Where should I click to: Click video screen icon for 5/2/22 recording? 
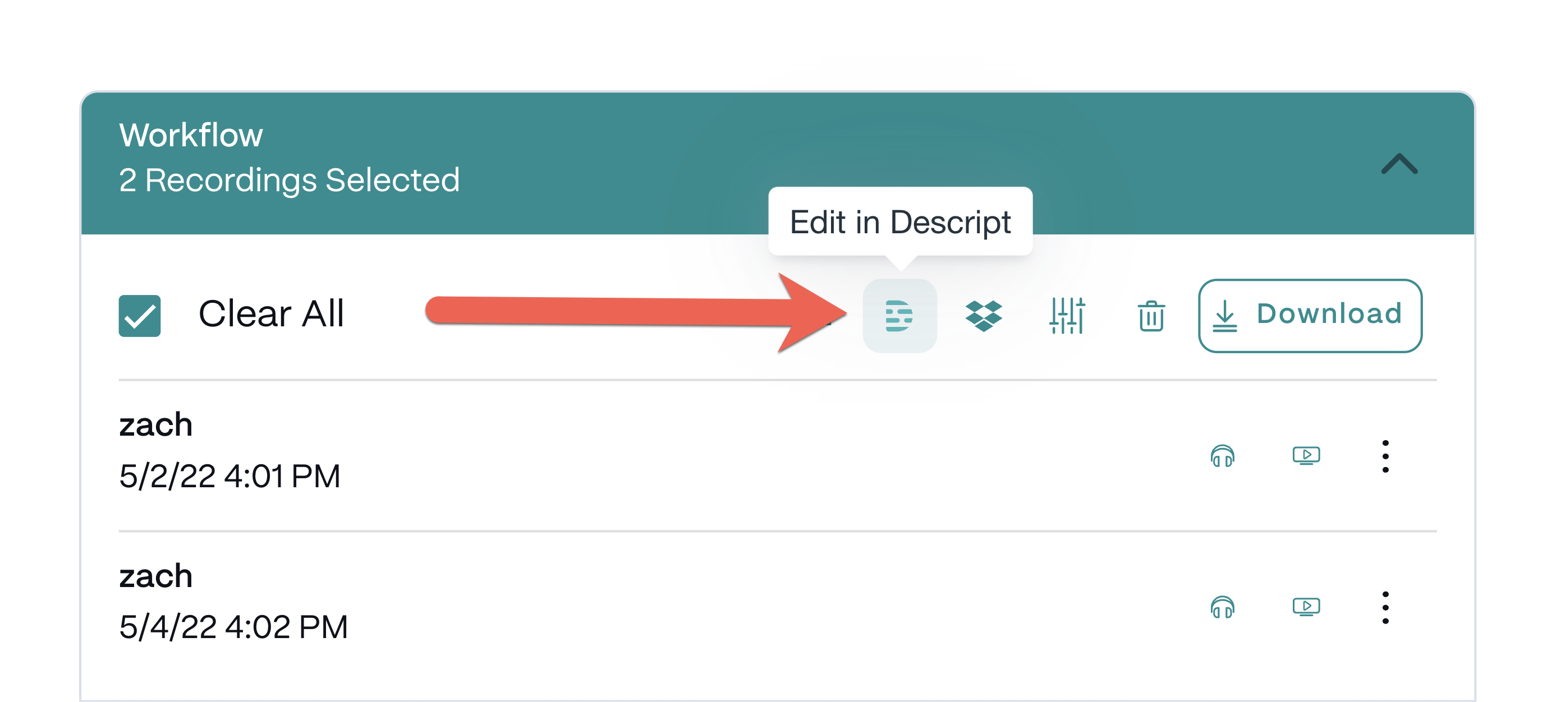[1306, 455]
